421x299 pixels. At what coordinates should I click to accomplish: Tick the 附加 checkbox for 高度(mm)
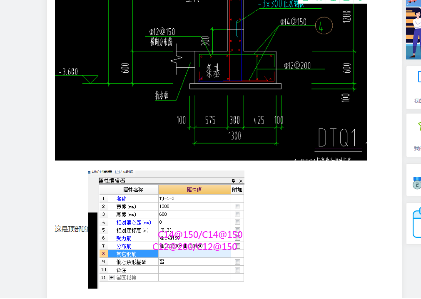pyautogui.click(x=237, y=215)
